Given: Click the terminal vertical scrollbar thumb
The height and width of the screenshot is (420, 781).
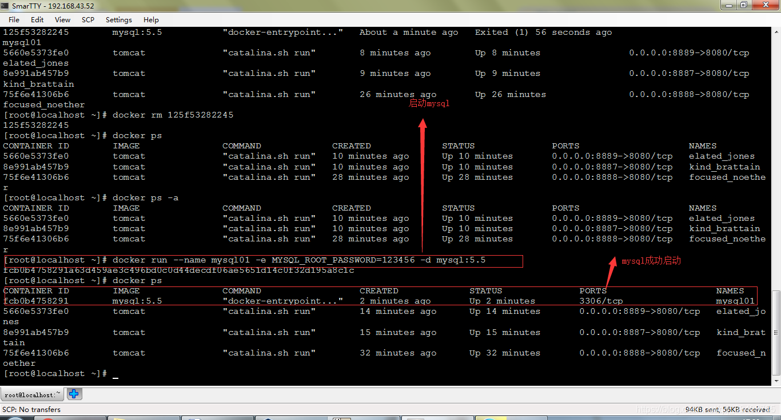Looking at the screenshot, I should 776,332.
